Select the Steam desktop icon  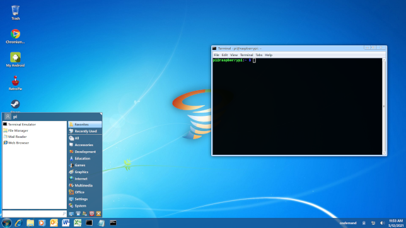tap(15, 106)
